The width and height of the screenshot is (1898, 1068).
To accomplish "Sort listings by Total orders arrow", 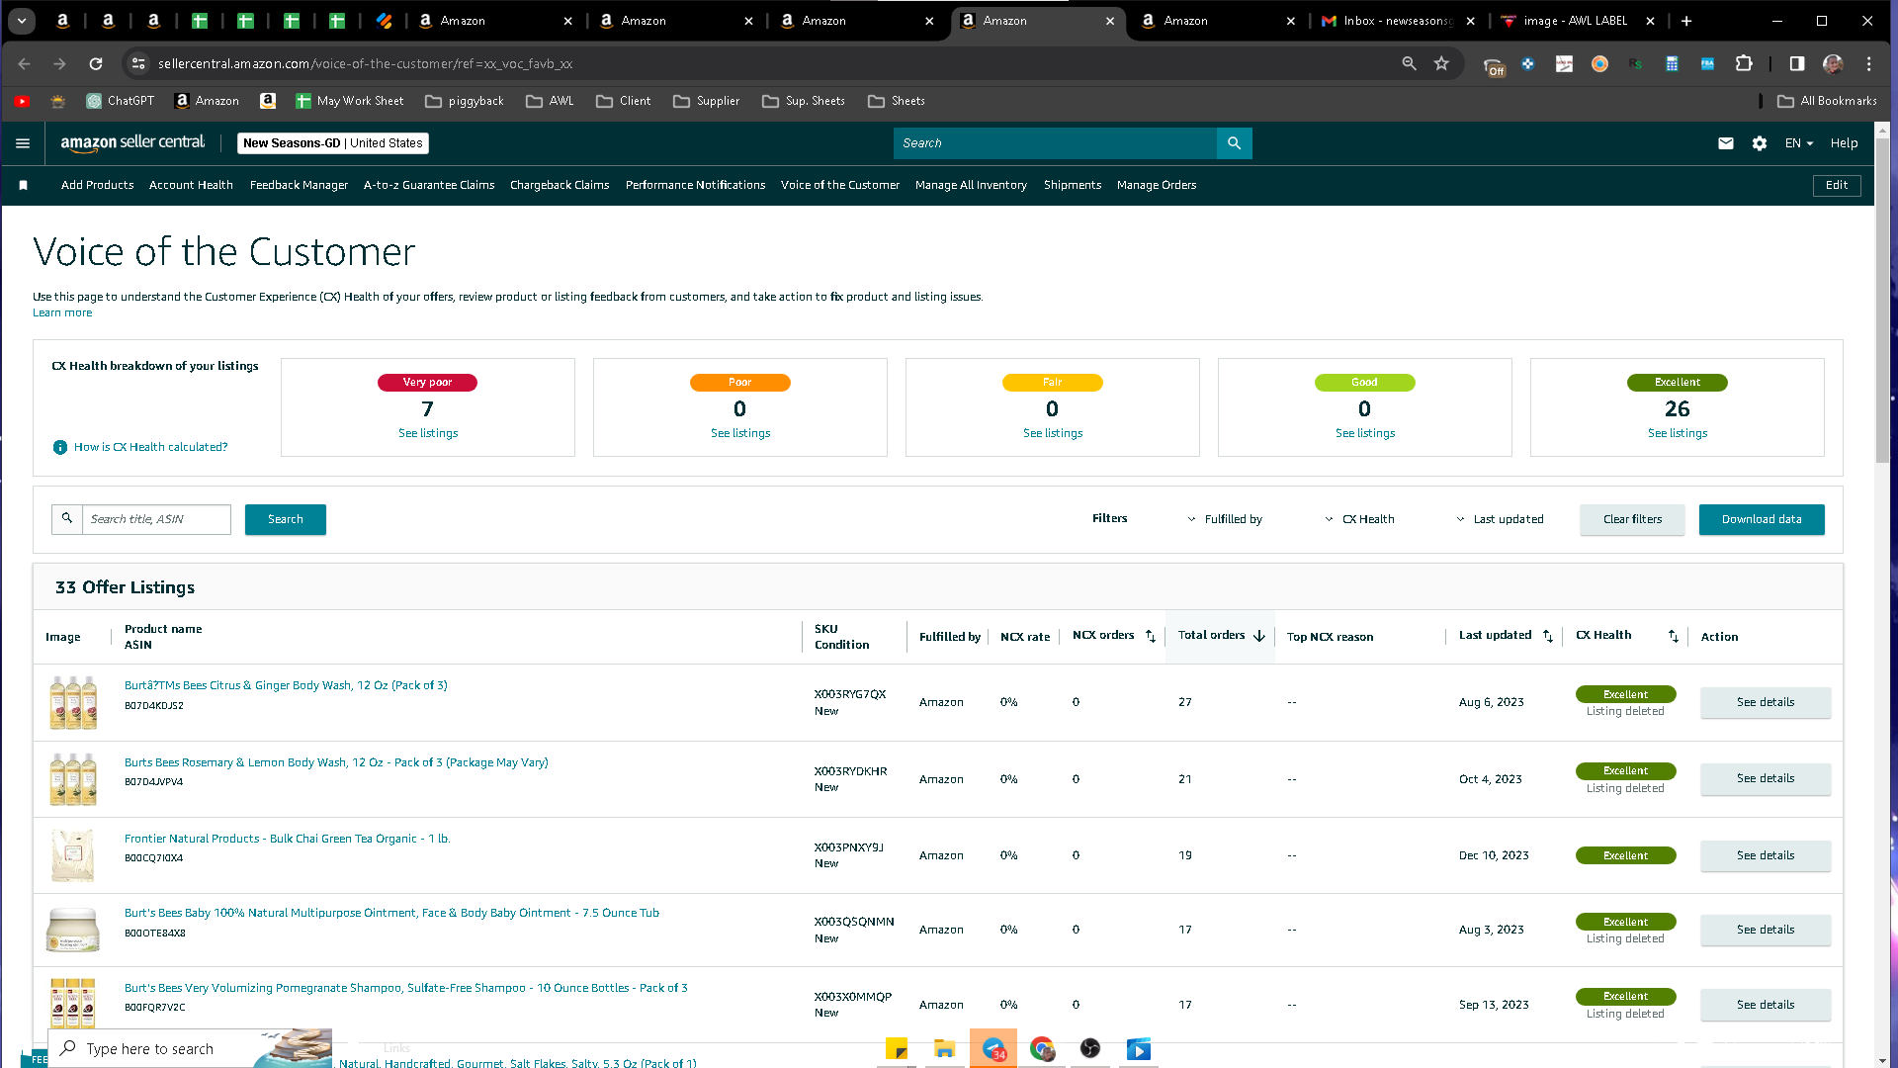I will pyautogui.click(x=1259, y=636).
